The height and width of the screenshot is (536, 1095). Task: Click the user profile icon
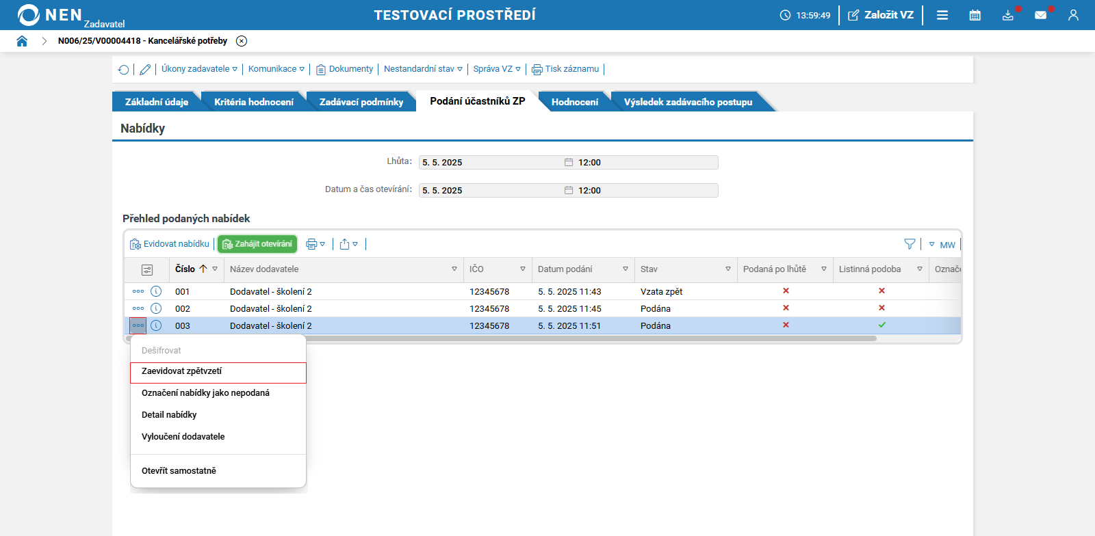[x=1073, y=15]
